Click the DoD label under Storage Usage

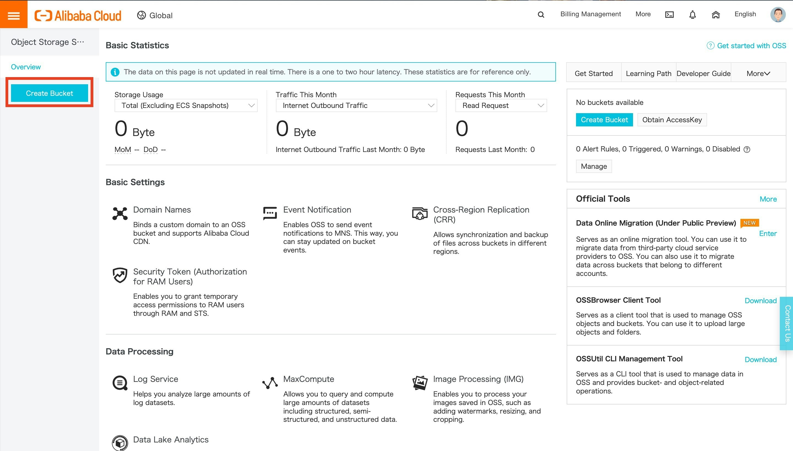click(151, 150)
